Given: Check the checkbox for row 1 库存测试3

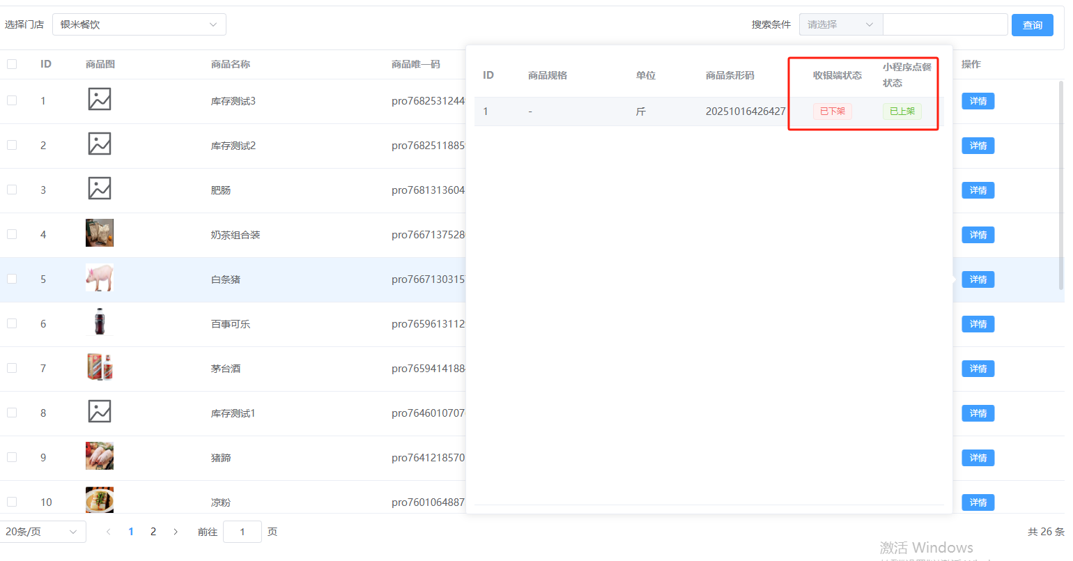Looking at the screenshot, I should tap(12, 100).
